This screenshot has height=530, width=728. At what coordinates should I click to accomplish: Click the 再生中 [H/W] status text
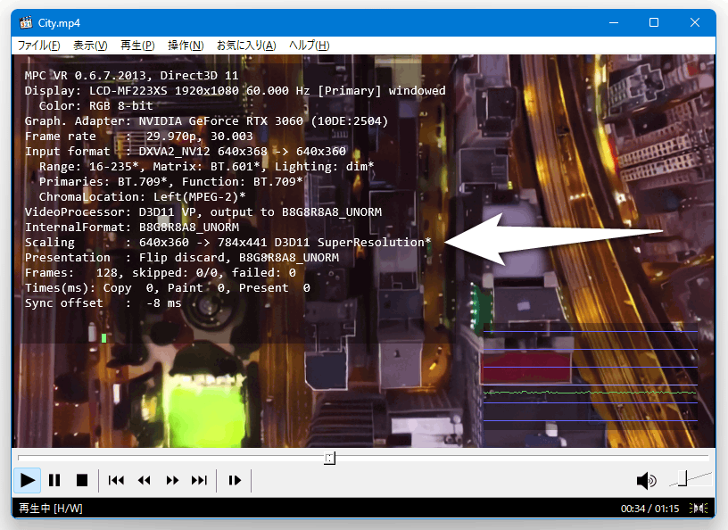[x=51, y=509]
